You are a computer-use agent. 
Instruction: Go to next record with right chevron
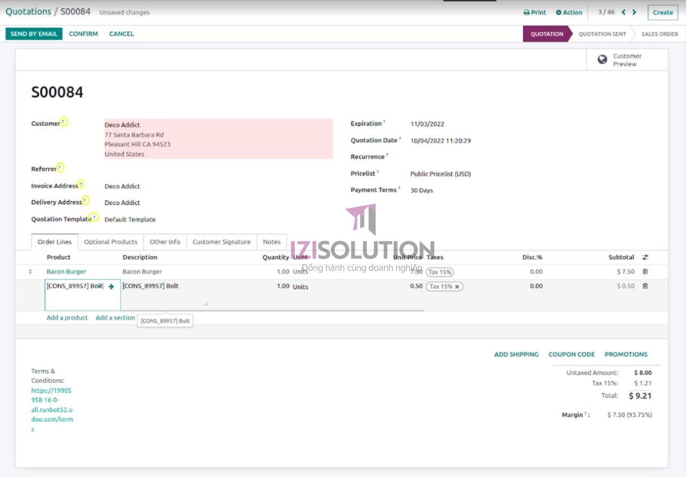pyautogui.click(x=634, y=12)
